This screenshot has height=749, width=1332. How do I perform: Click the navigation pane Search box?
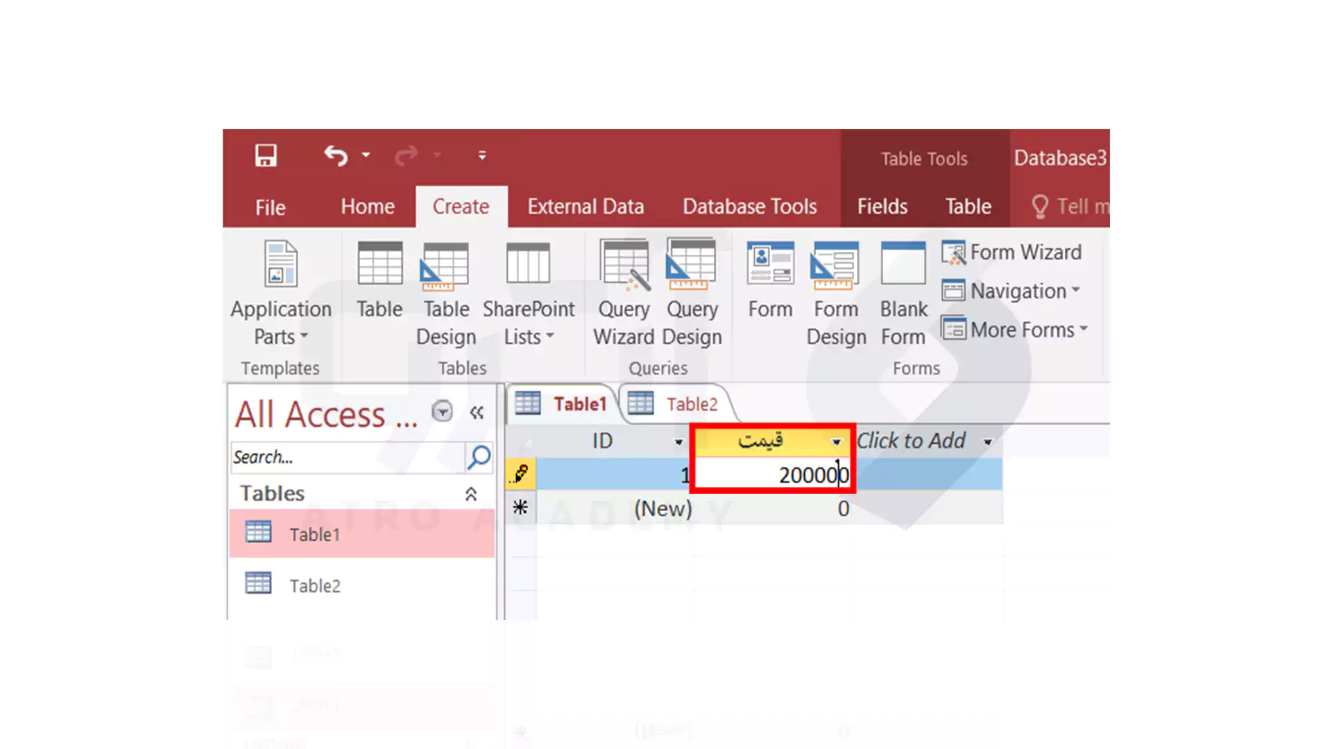pyautogui.click(x=348, y=457)
